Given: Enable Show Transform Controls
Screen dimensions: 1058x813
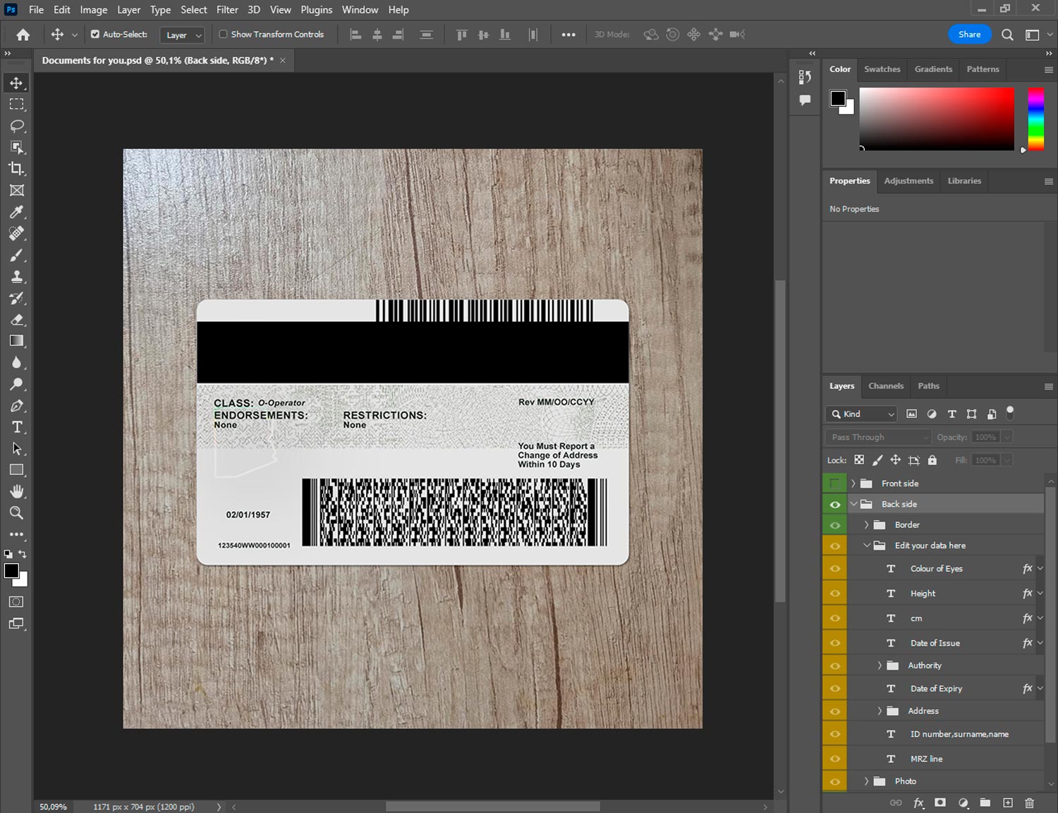Looking at the screenshot, I should [223, 34].
